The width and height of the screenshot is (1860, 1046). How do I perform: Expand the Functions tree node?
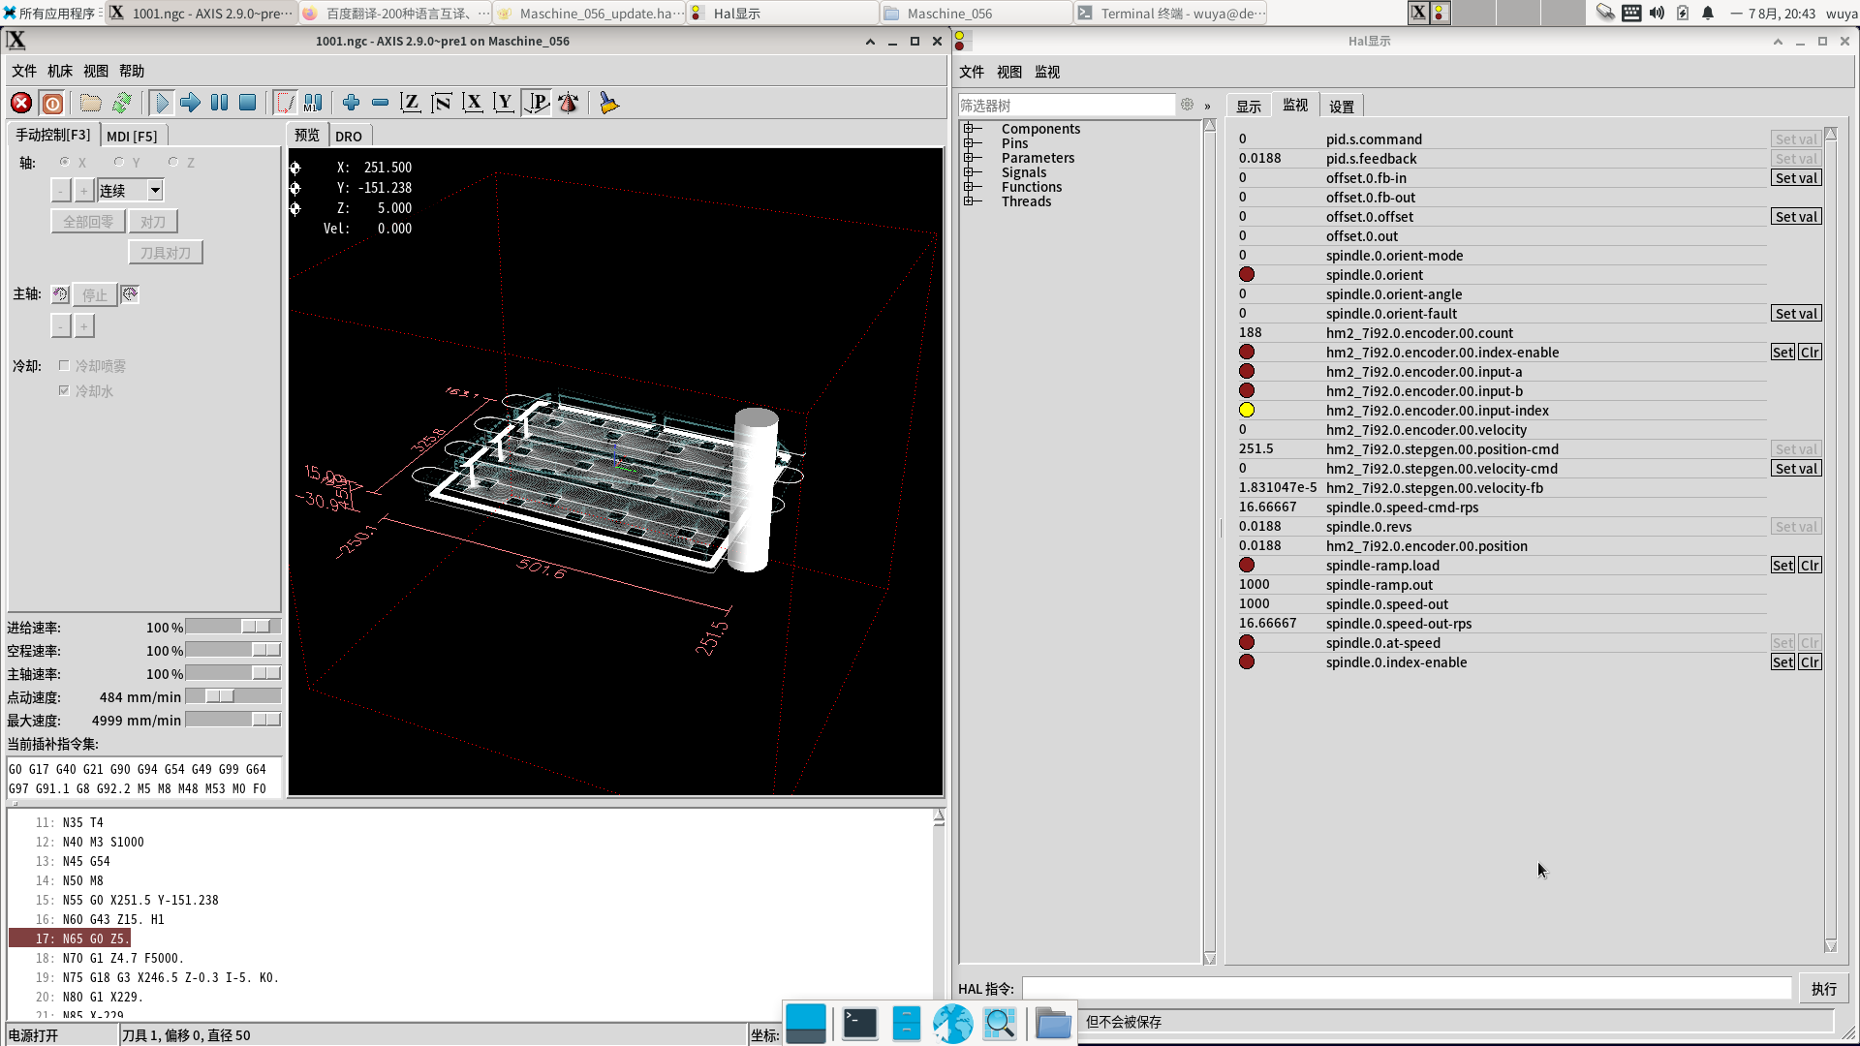click(x=968, y=186)
